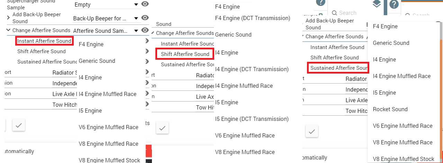This screenshot has width=443, height=163.
Task: Open the help icon beside the layers icon
Action: tap(394, 5)
